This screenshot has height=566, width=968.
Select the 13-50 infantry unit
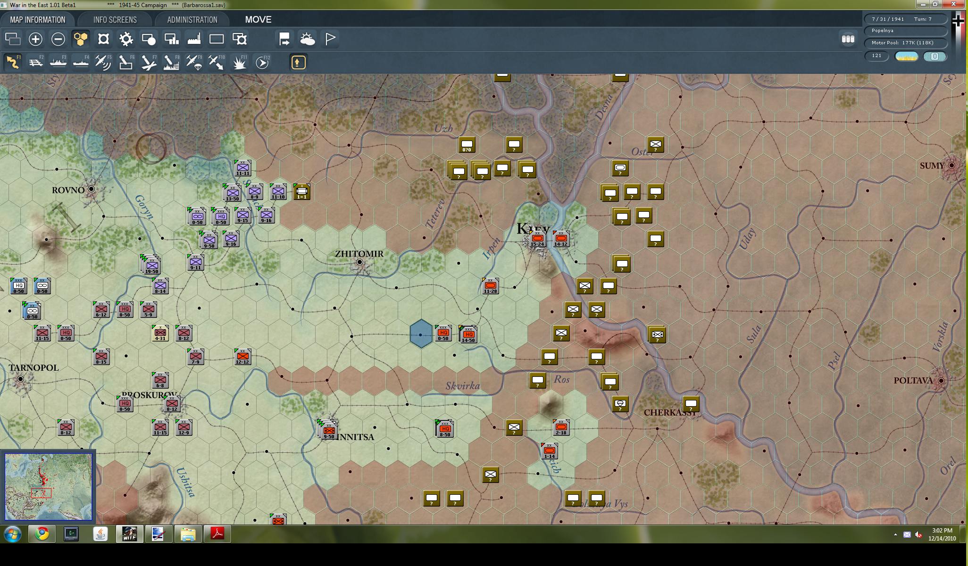232,193
